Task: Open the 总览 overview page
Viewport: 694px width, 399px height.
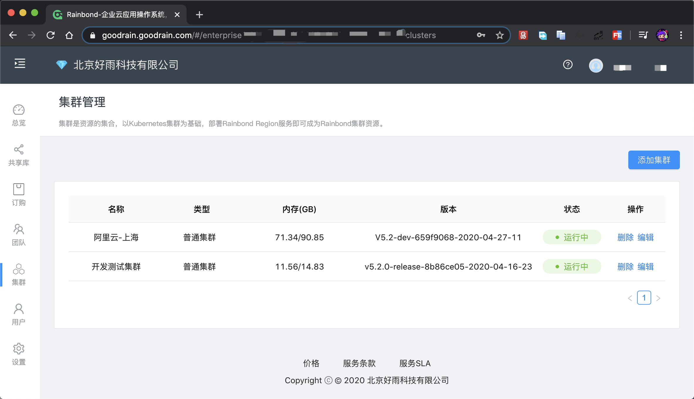Action: [19, 115]
